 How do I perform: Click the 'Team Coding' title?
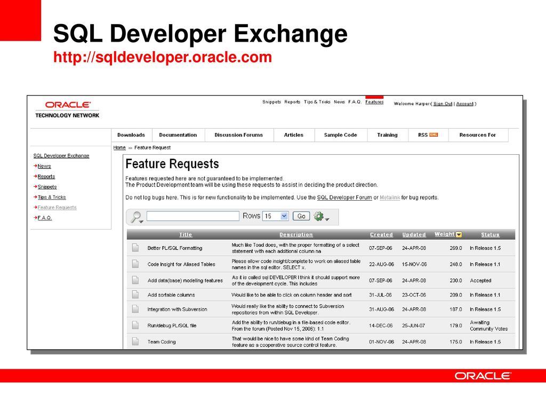pyautogui.click(x=162, y=342)
